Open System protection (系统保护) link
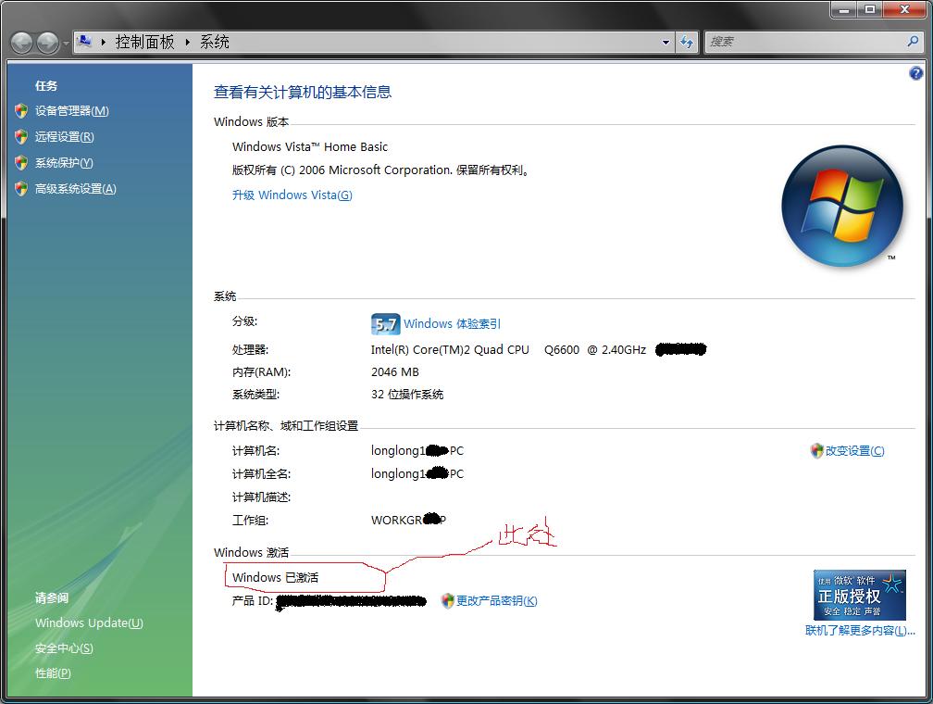The image size is (933, 704). coord(64,163)
